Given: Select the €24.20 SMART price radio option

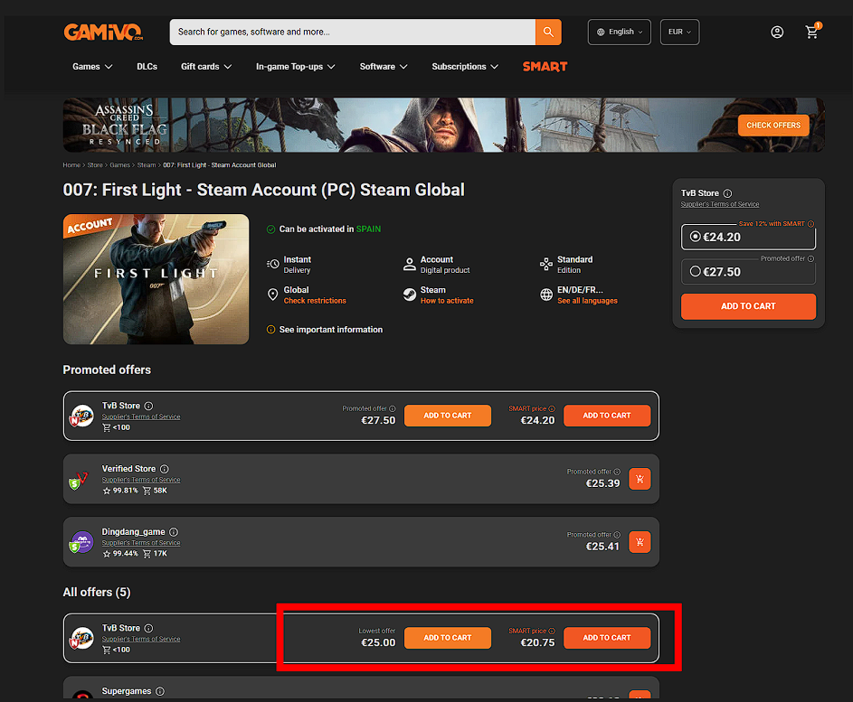Looking at the screenshot, I should pos(695,237).
